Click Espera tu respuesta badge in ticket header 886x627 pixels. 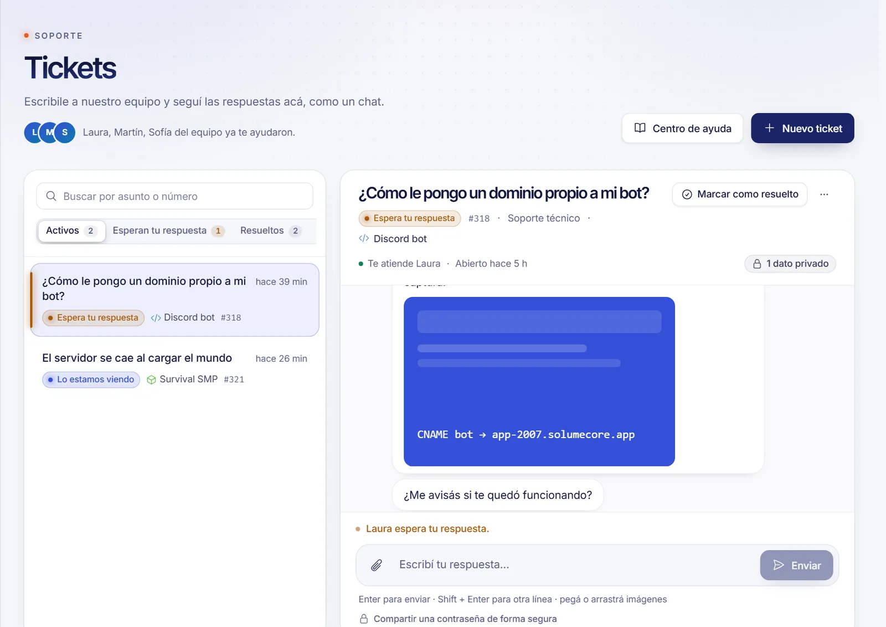pyautogui.click(x=410, y=218)
